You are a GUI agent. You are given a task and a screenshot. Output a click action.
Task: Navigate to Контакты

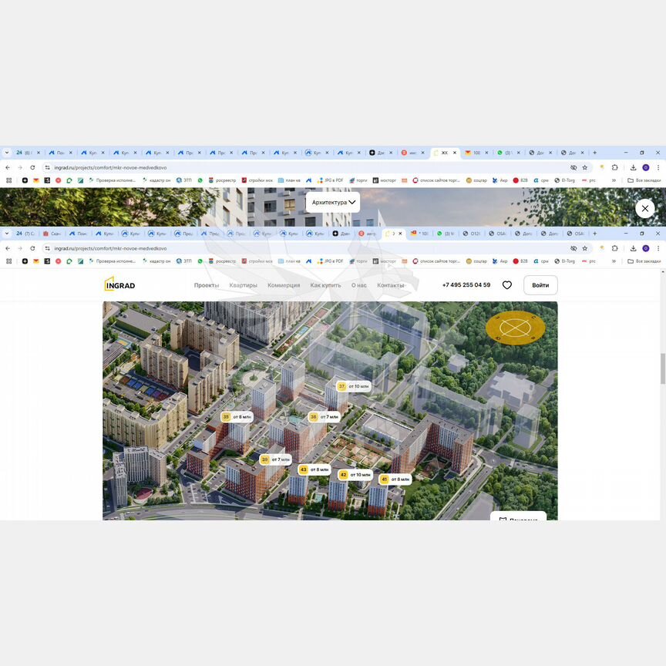coord(391,285)
